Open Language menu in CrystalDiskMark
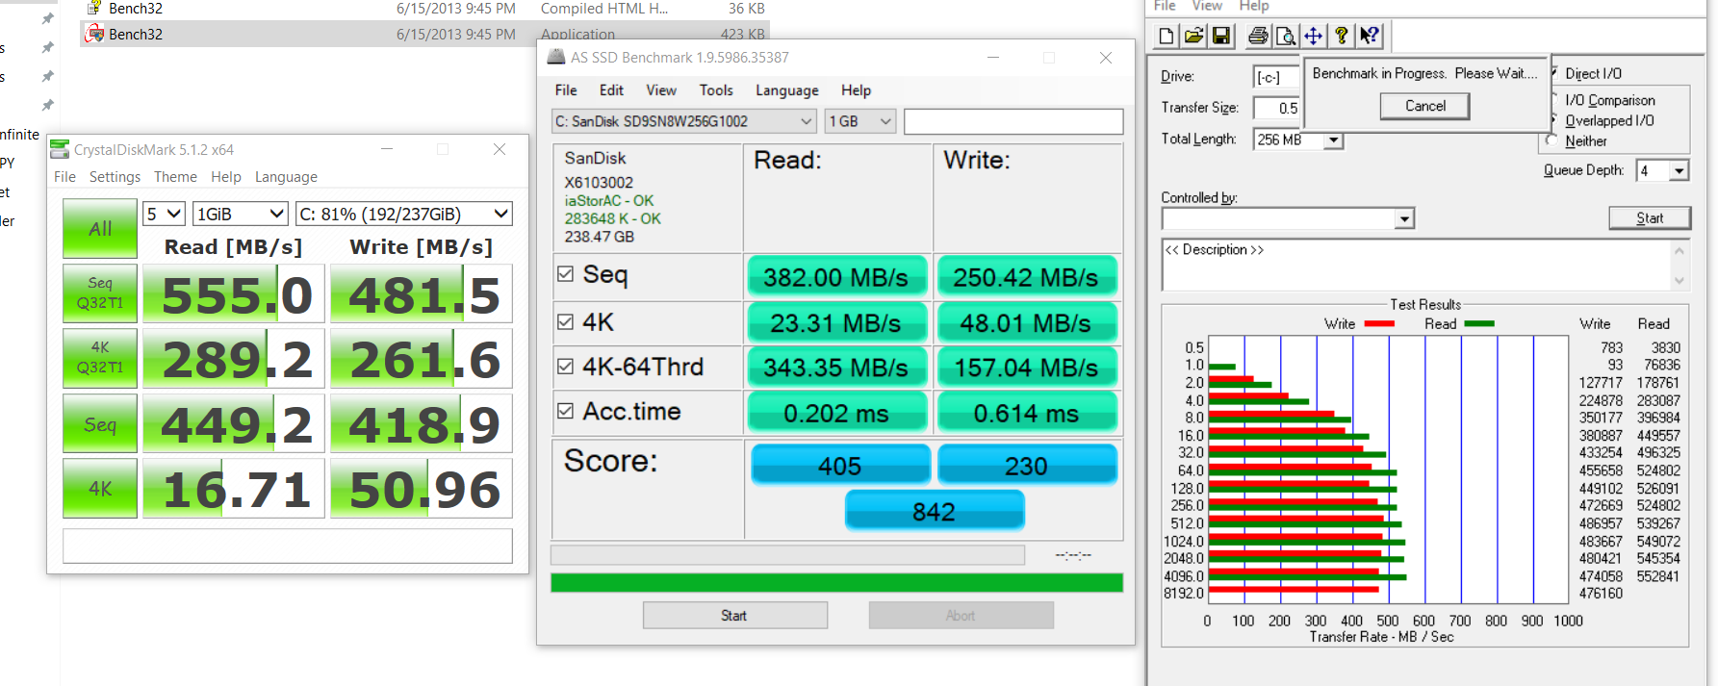This screenshot has height=686, width=1718. point(286,177)
